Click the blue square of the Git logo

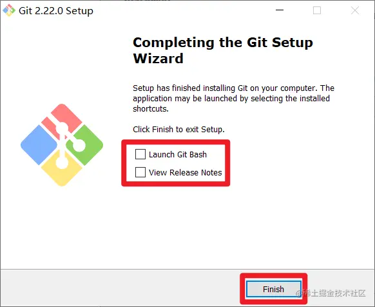tap(39, 144)
